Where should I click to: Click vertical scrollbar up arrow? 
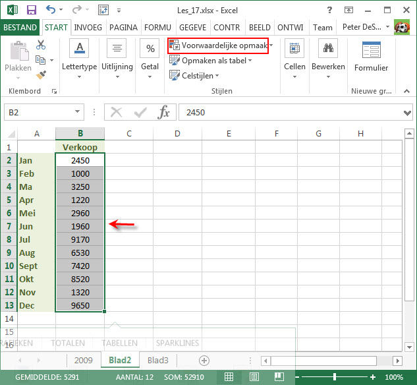click(409, 133)
